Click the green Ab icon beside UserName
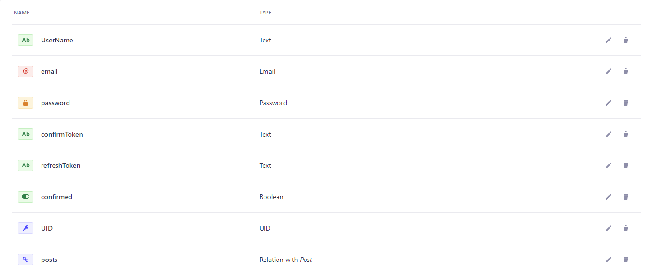The height and width of the screenshot is (274, 652). [x=26, y=40]
